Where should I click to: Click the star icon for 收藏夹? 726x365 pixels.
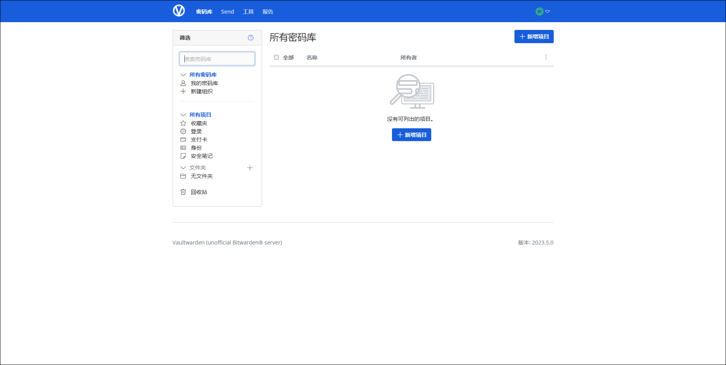183,123
